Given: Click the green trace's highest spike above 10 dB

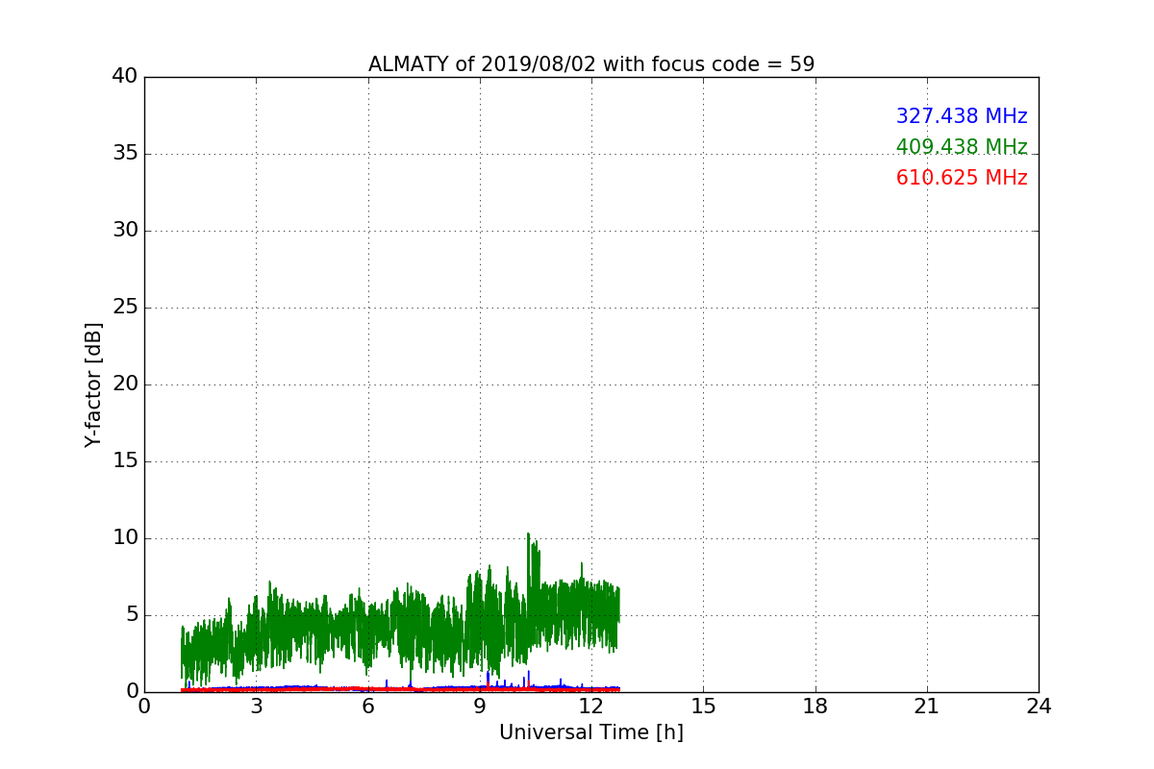Looking at the screenshot, I should [528, 534].
